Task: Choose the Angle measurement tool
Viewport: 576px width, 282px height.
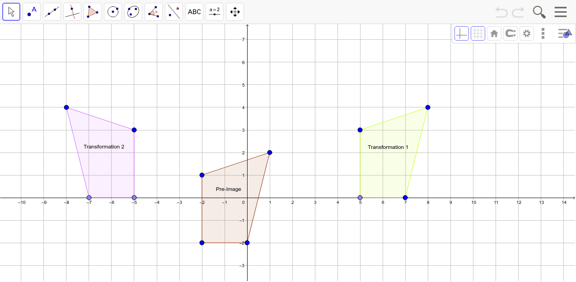Action: coord(154,12)
